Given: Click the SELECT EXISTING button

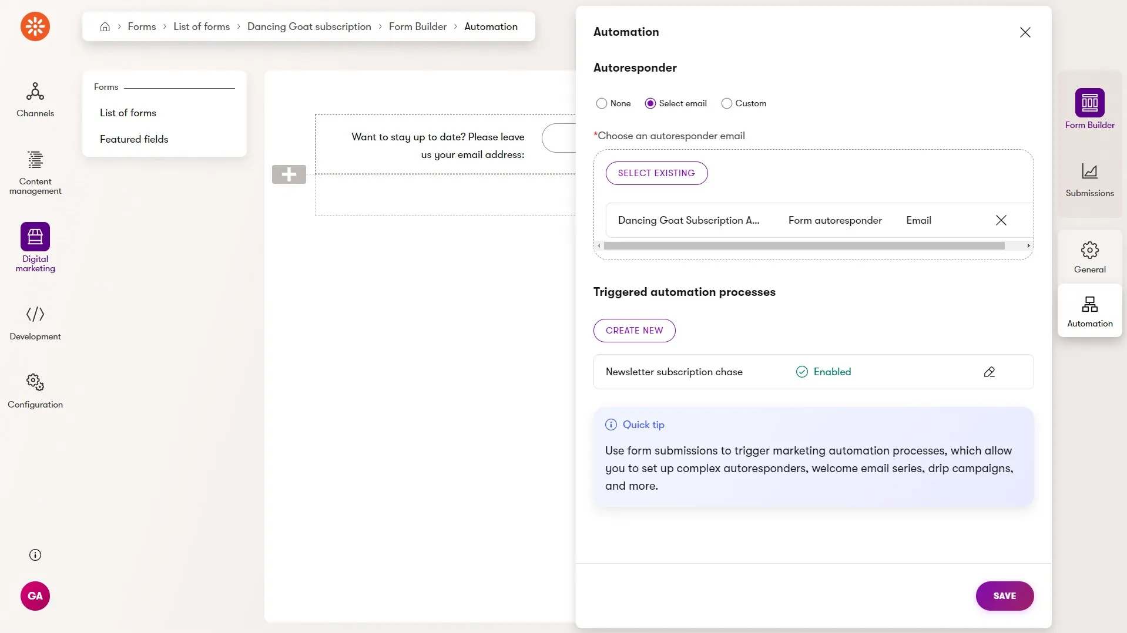Looking at the screenshot, I should coord(656,173).
